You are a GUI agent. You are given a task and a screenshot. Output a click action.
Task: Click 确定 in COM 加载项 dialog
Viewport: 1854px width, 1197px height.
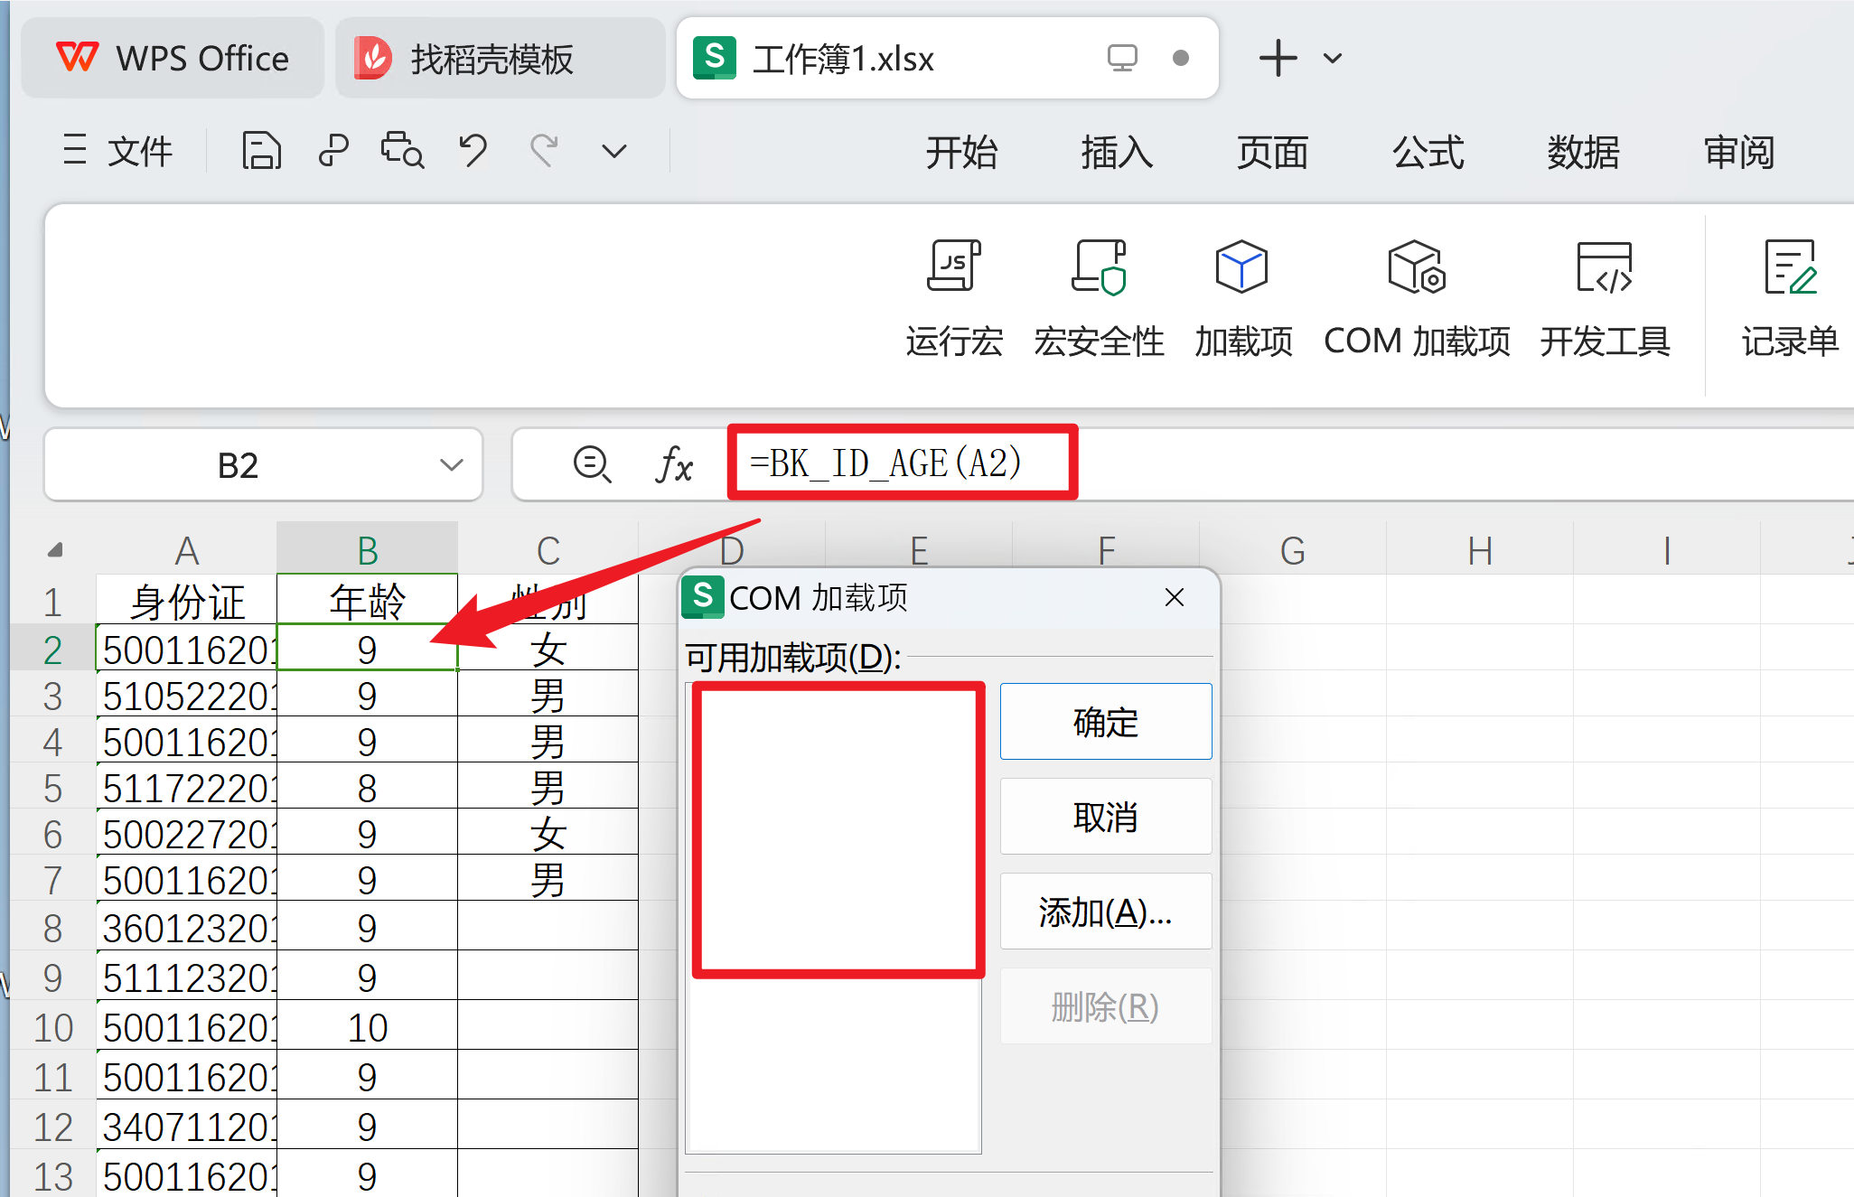[x=1106, y=722]
